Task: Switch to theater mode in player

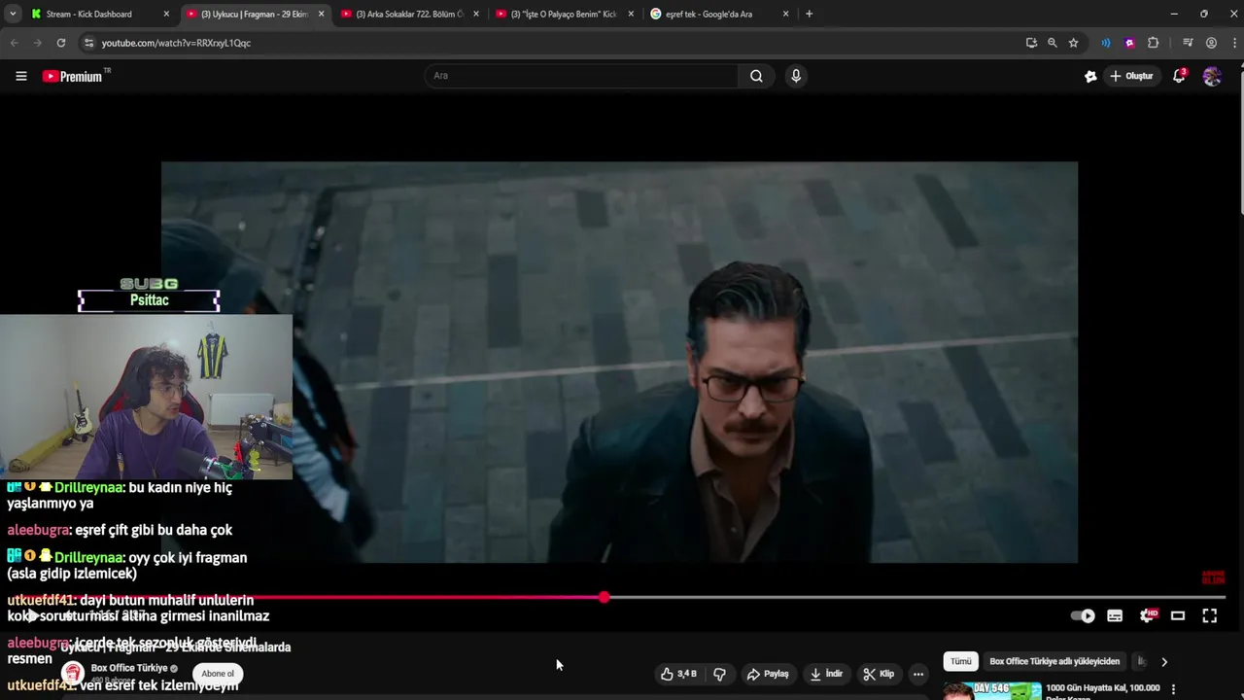Action: pyautogui.click(x=1178, y=615)
